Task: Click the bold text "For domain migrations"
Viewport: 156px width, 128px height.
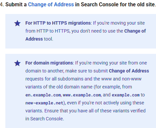Action: [x=49, y=63]
